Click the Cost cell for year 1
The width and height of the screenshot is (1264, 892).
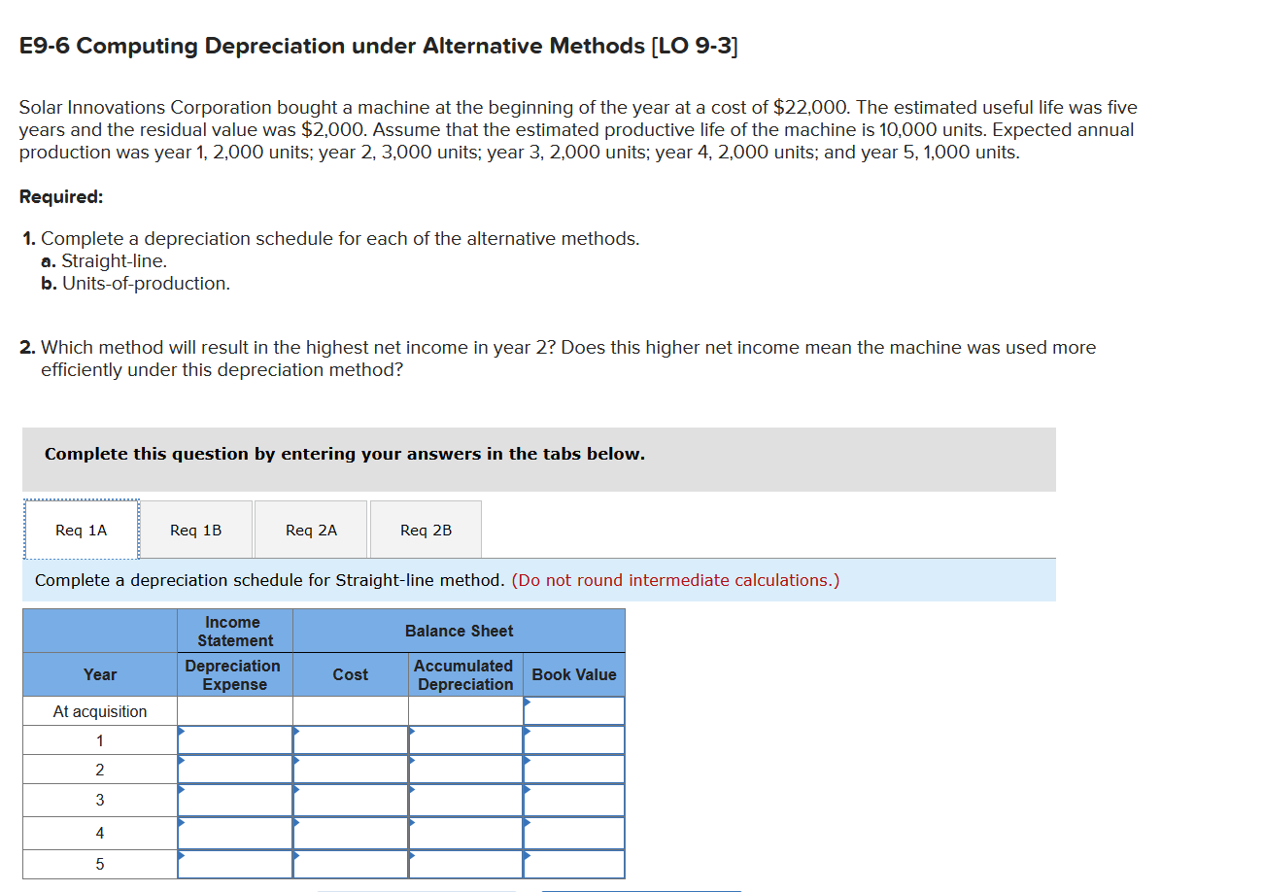click(x=351, y=739)
